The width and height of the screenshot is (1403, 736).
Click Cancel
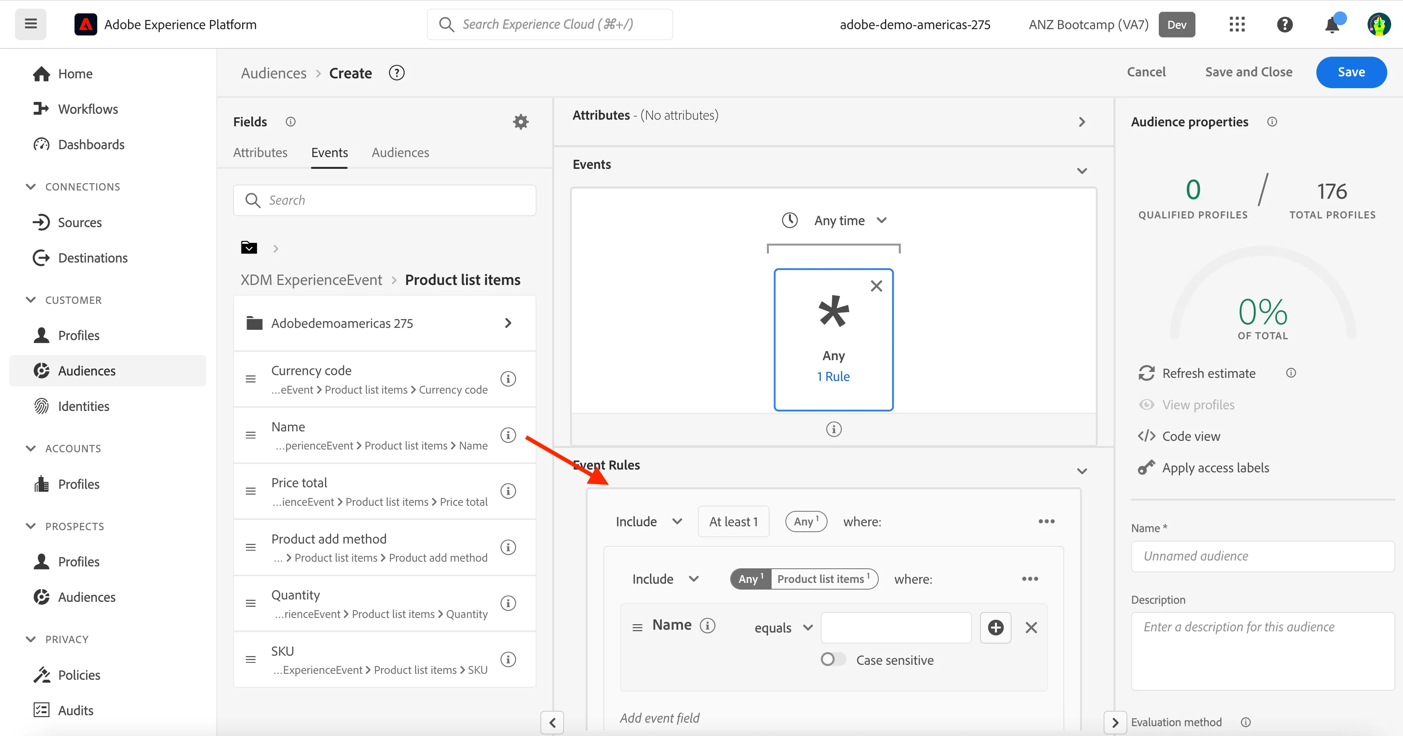pos(1146,72)
